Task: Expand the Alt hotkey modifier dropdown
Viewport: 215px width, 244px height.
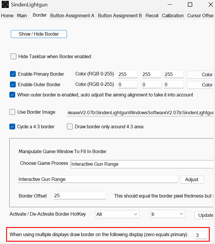Action: click(117, 214)
